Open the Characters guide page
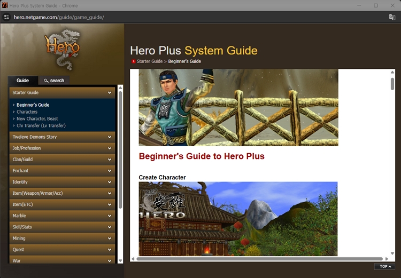Image resolution: width=401 pixels, height=278 pixels. 27,112
